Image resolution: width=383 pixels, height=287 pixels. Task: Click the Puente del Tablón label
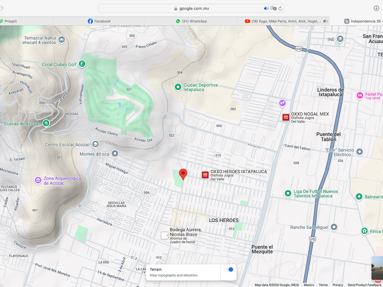coord(329,137)
